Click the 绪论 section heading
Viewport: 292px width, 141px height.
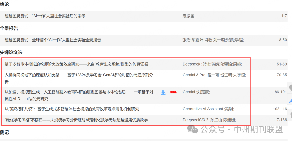coord(5,5)
